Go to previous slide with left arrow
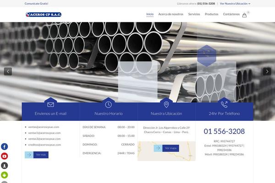The height and width of the screenshot is (183, 275). [x=8, y=71]
